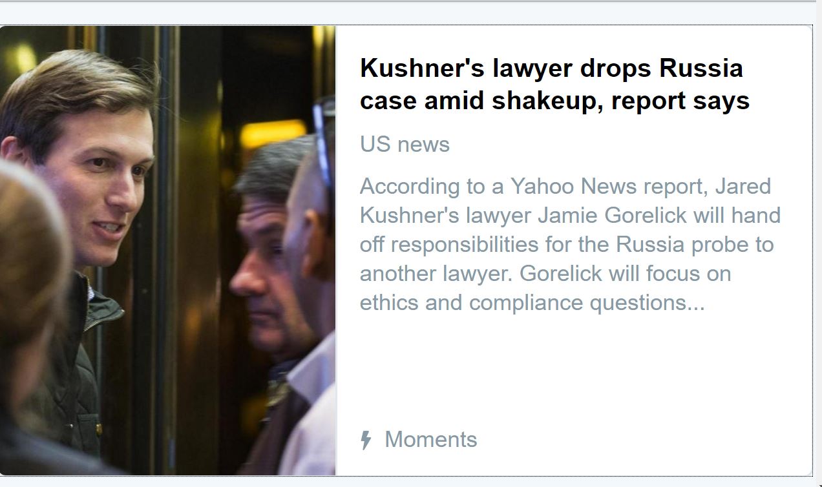
Task: Click the article photo thumbnail
Action: [168, 251]
